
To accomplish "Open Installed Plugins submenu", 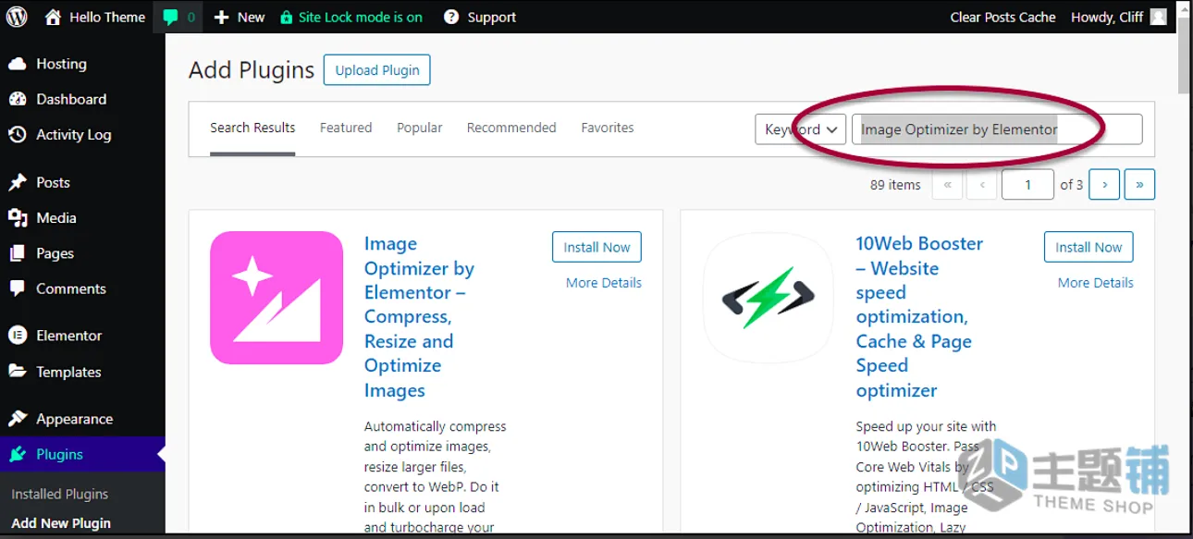I will [x=60, y=494].
